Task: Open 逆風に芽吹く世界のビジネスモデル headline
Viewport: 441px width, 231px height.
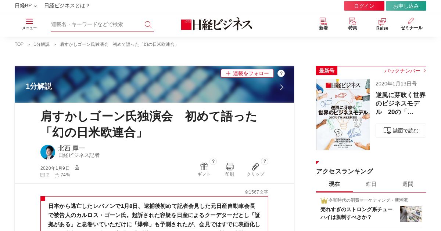Action: tap(401, 103)
